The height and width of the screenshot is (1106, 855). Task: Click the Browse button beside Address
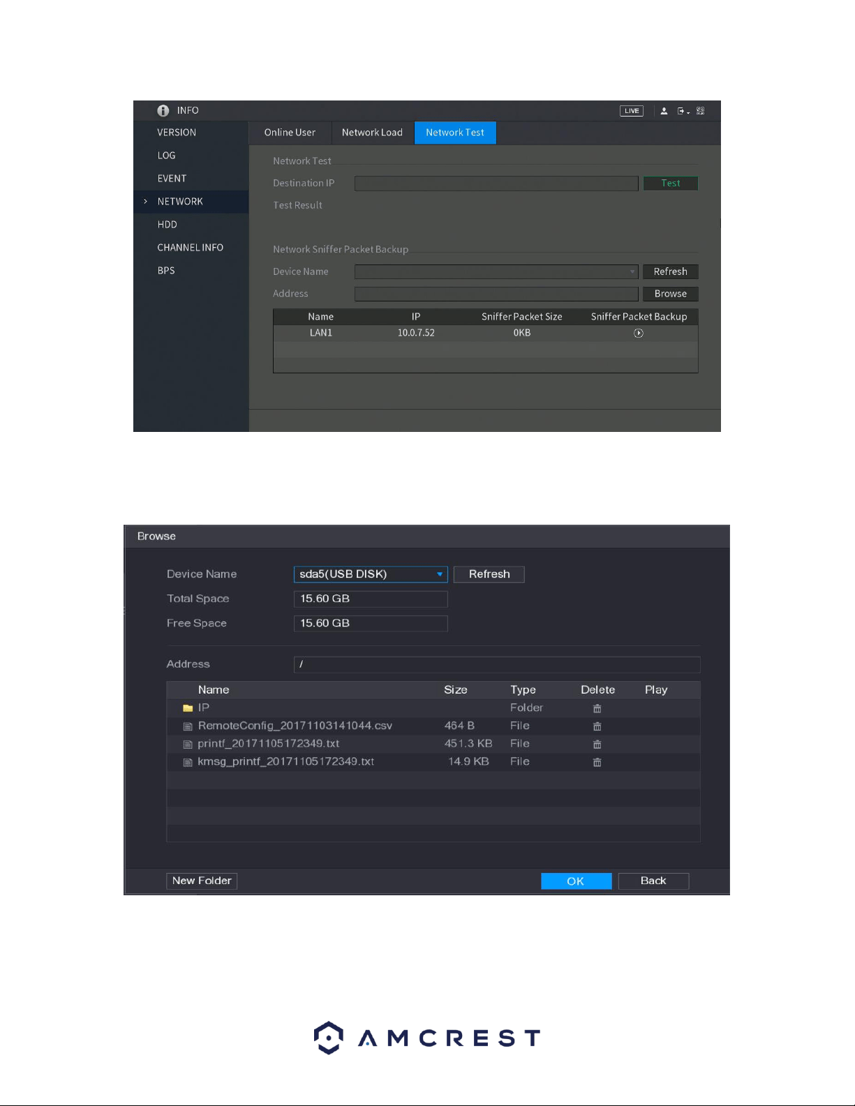(671, 294)
